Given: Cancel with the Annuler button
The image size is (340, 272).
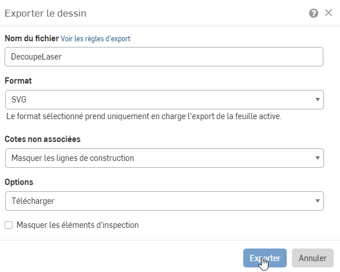Looking at the screenshot, I should point(313,258).
